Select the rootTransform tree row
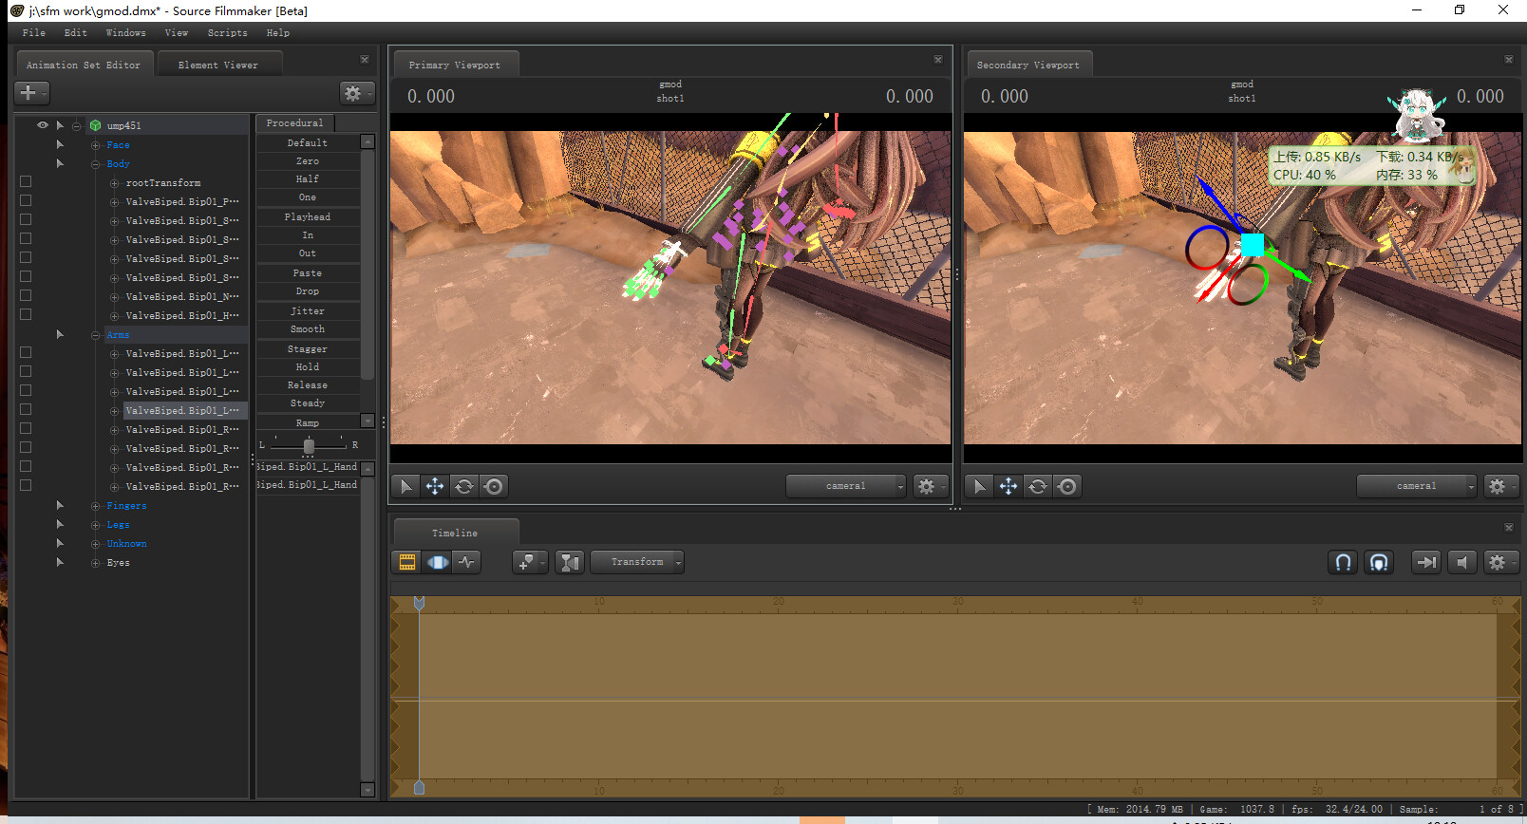 click(163, 182)
